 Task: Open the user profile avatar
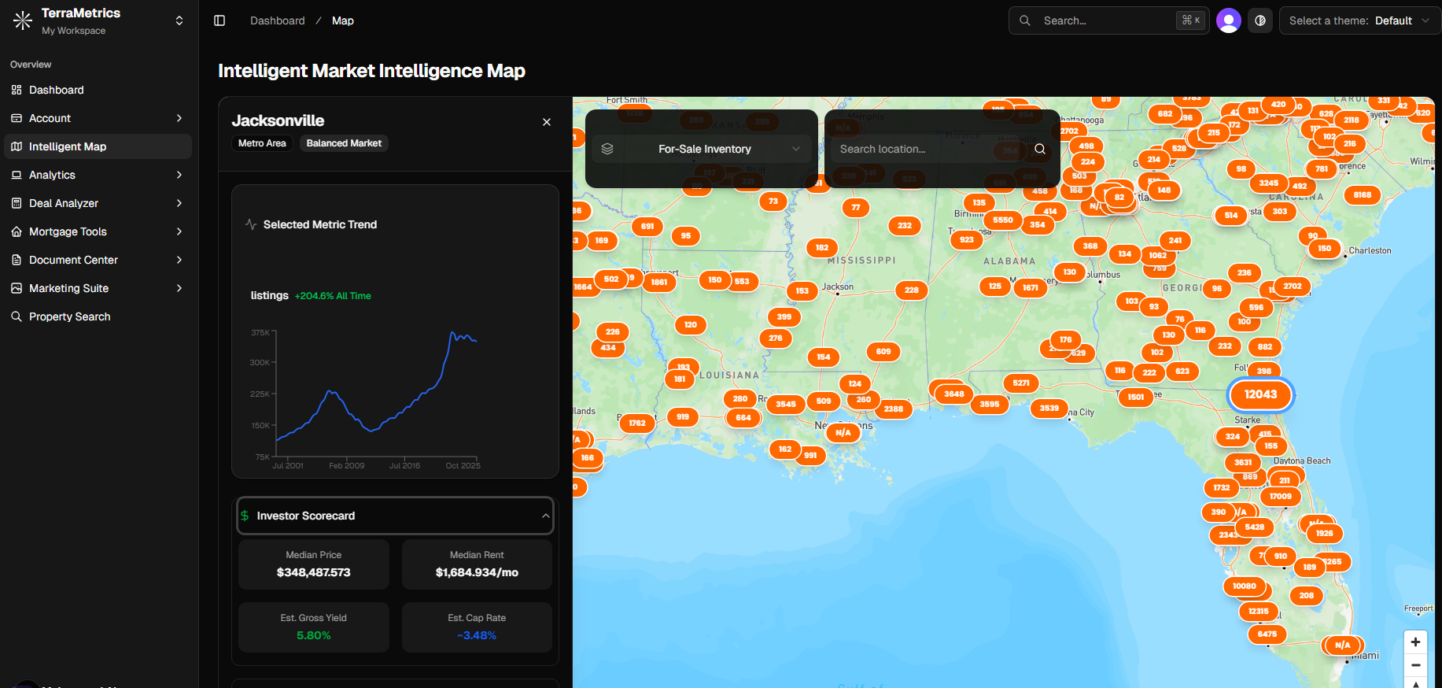tap(1228, 20)
